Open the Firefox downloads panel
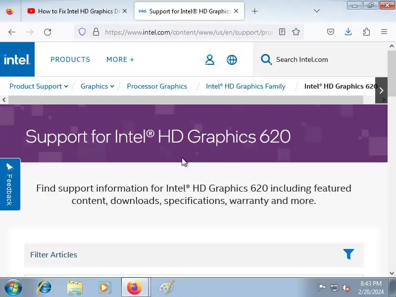Viewport: 396px width, 297px height. (x=348, y=32)
